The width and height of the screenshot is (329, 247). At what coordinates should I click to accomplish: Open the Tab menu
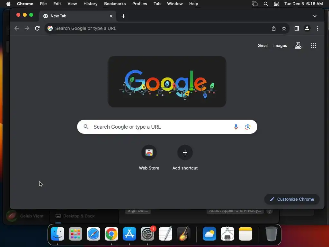coord(157,4)
